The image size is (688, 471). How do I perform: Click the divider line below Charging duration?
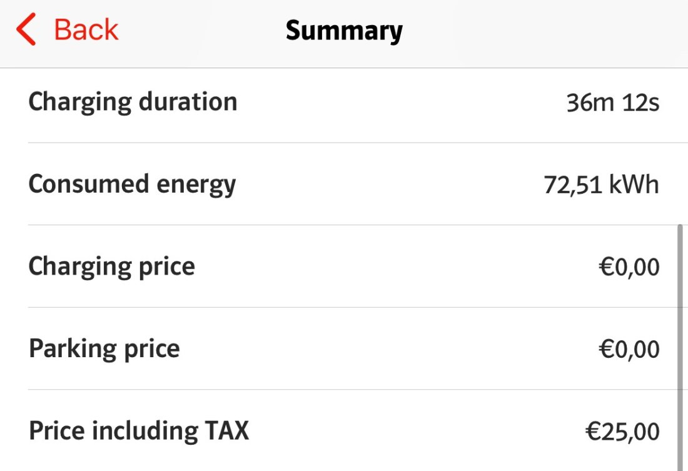pos(357,143)
